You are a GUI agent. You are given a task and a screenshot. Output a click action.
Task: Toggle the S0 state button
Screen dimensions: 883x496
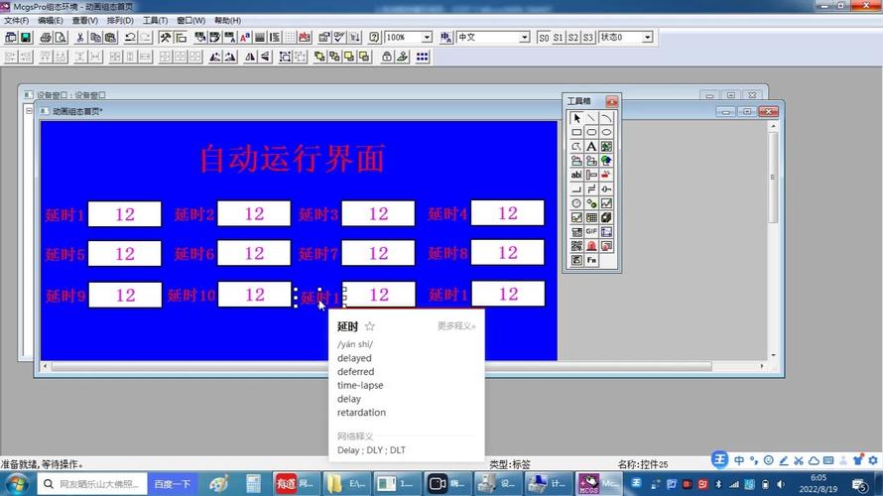pyautogui.click(x=544, y=38)
